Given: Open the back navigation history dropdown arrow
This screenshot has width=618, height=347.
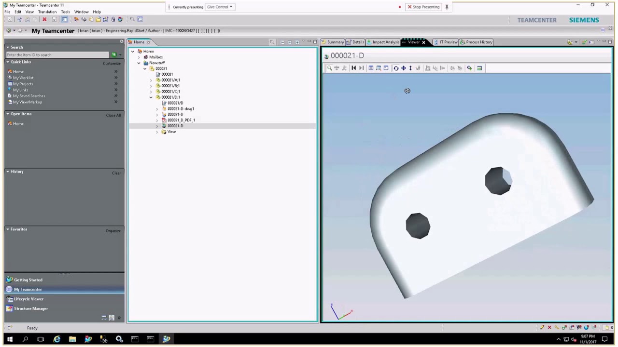Looking at the screenshot, I should click(x=14, y=30).
